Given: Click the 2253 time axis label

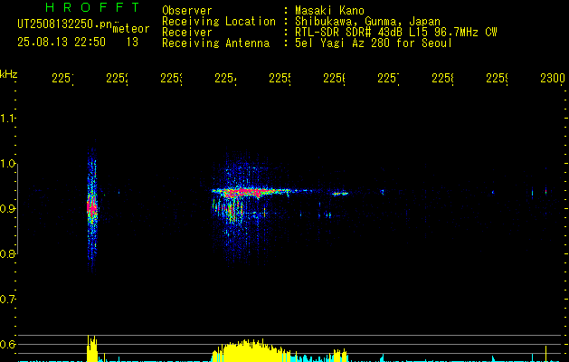Looking at the screenshot, I should (x=171, y=79).
